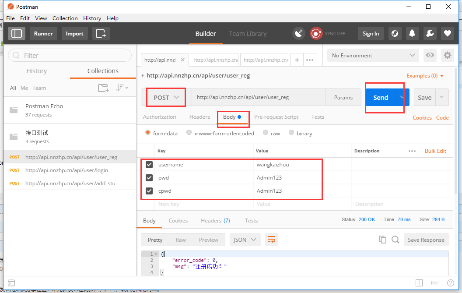
Task: Uncheck the username parameter checkbox
Action: coord(149,165)
